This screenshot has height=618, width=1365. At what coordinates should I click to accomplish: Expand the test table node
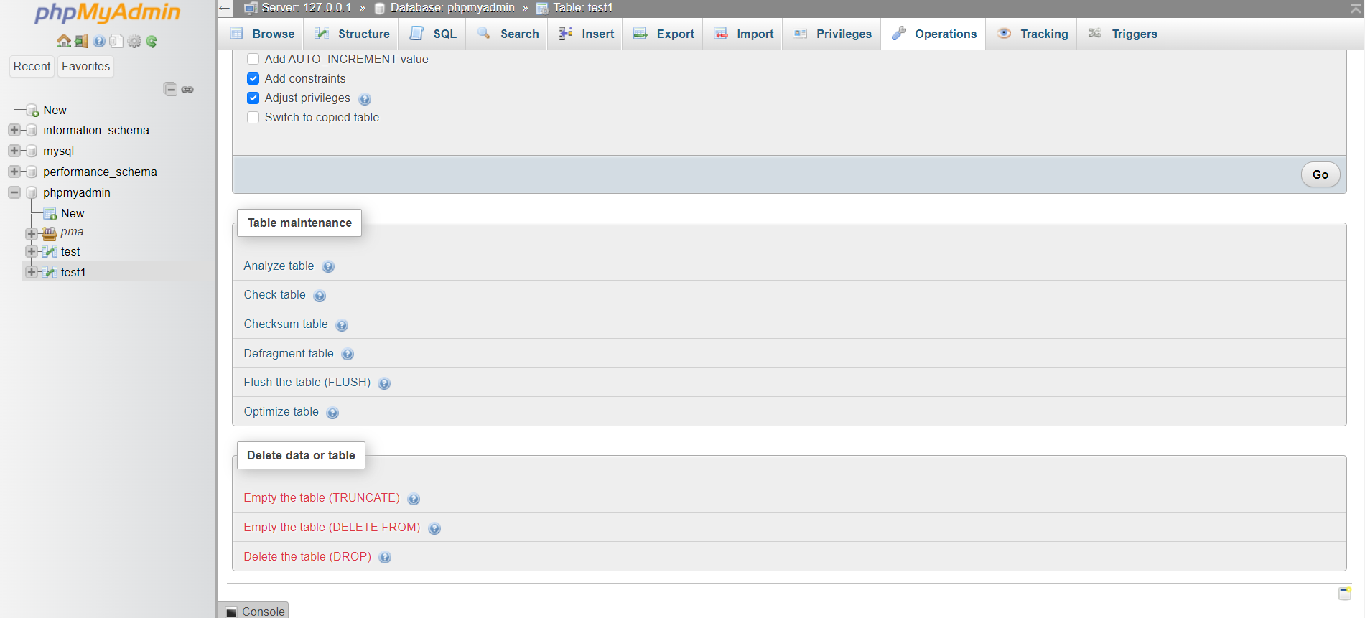[x=32, y=251]
